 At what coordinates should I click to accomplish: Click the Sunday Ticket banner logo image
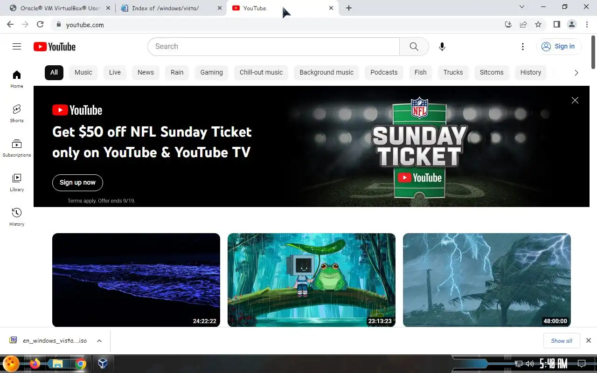[419, 148]
